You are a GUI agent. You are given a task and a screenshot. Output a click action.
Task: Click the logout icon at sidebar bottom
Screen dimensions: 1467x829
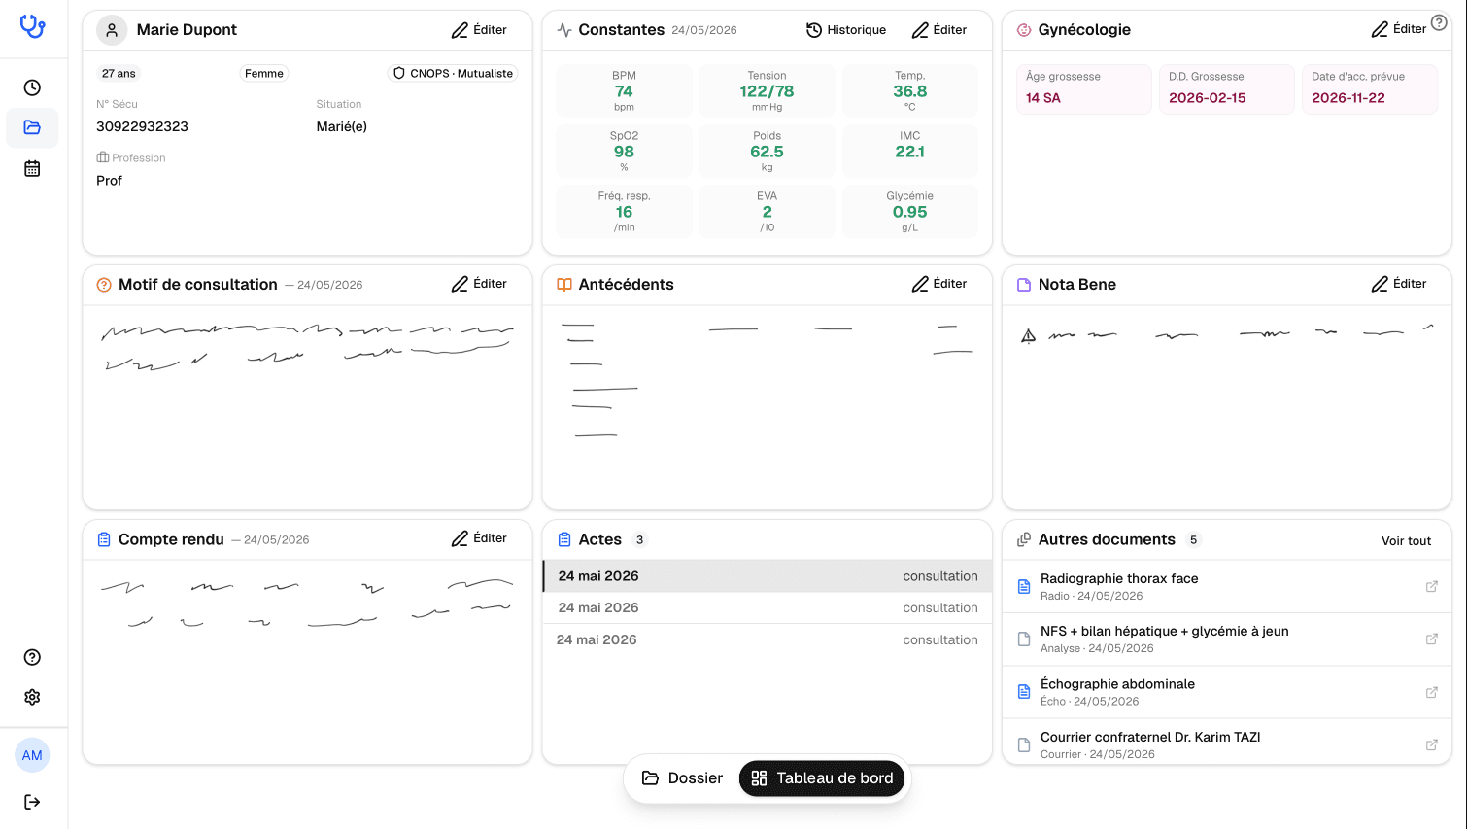coord(32,802)
